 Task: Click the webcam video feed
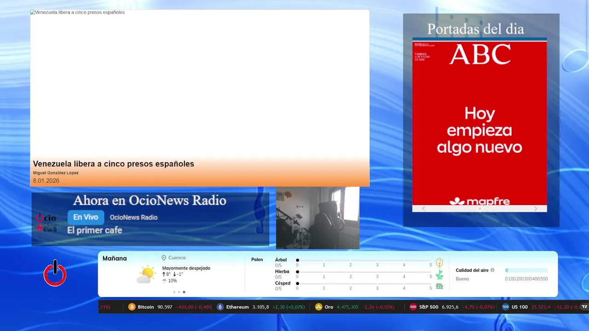[x=318, y=218]
